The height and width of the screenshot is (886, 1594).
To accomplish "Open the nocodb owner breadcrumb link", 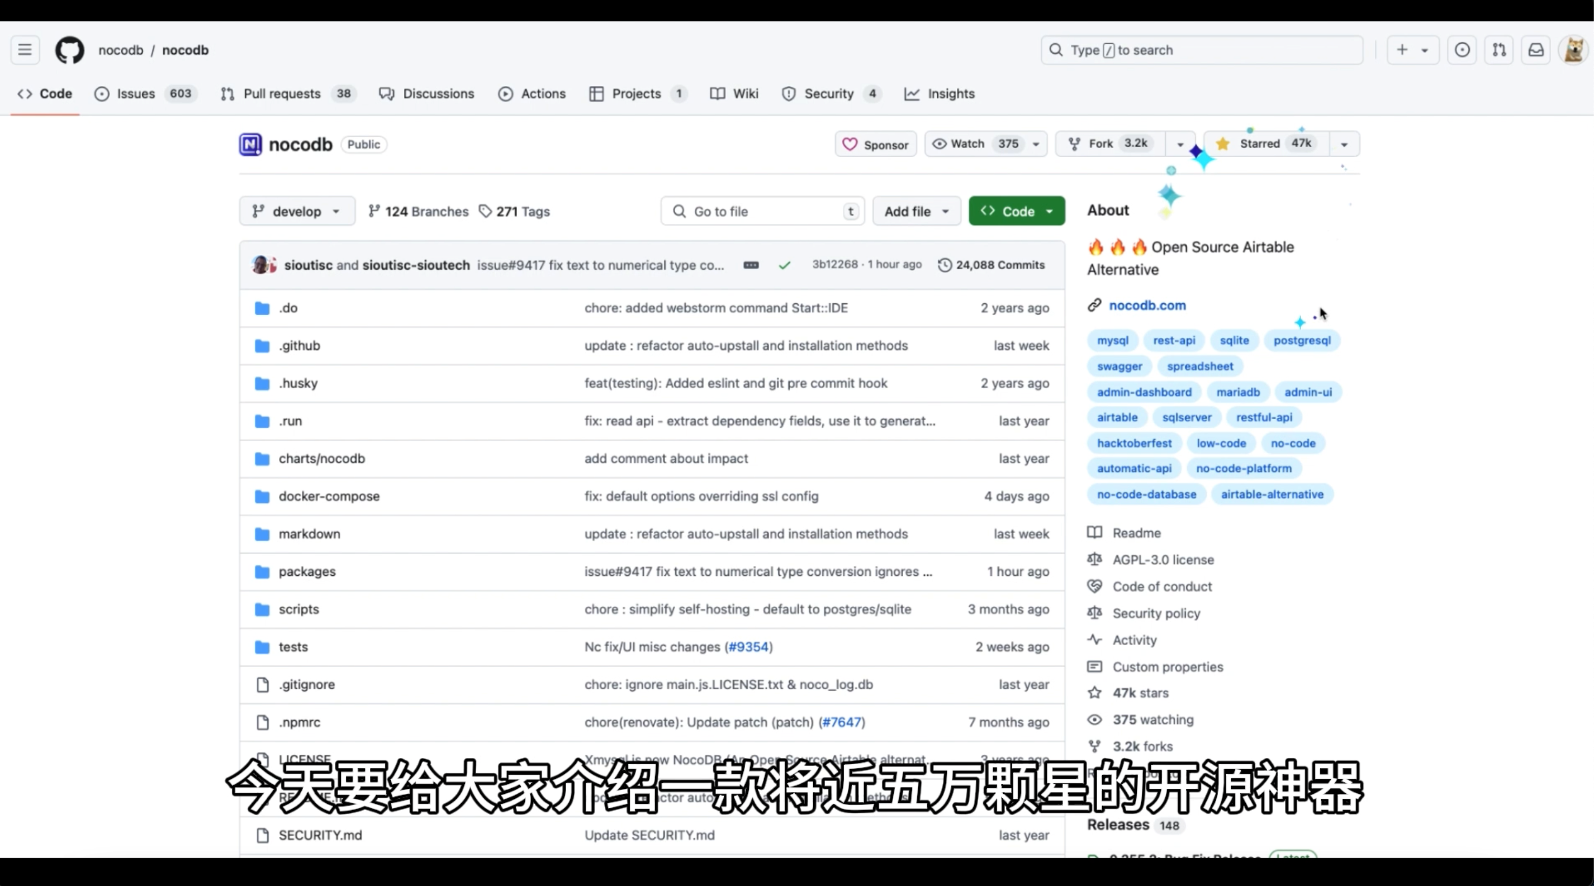I will [x=121, y=50].
